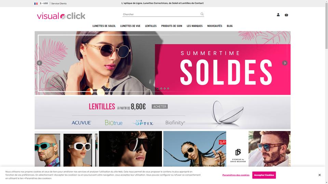Click the search magnifier icon
The width and height of the screenshot is (328, 184).
pyautogui.click(x=202, y=14)
